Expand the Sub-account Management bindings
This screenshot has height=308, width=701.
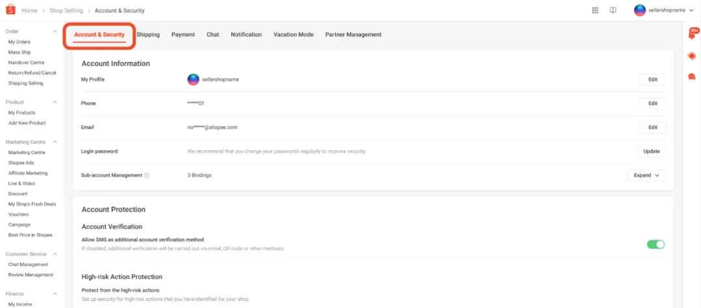click(646, 175)
